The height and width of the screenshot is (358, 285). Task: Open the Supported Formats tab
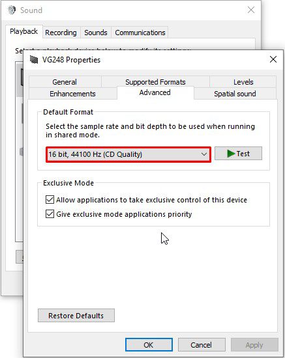(155, 82)
